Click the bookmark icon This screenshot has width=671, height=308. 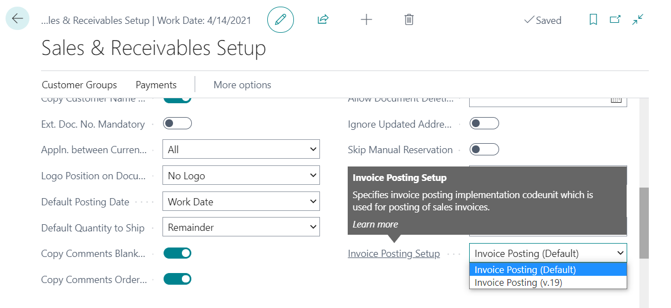point(593,20)
